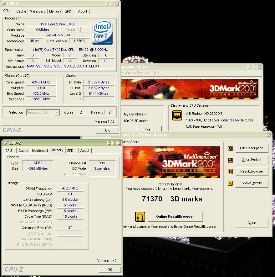The image size is (275, 277).
Task: Click the DC Mode Symmetric field
Action: pos(102,168)
